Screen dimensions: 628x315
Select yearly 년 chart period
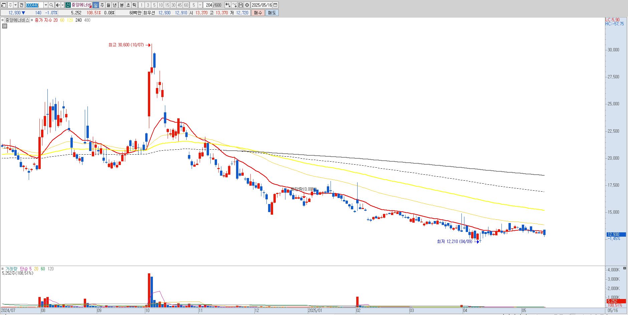(115, 5)
